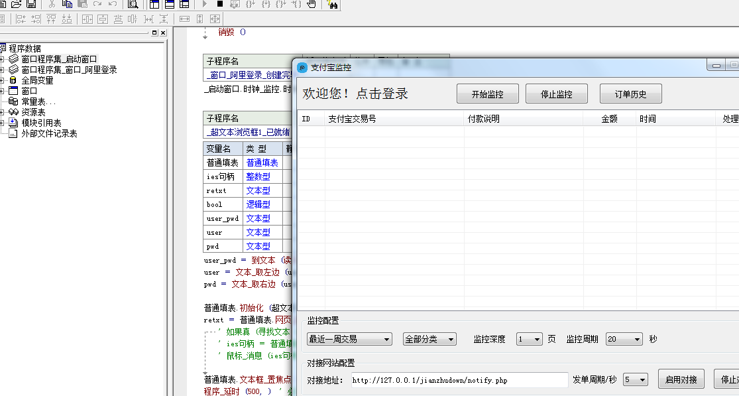Screen dimensions: 739x396
Task: Select the 窗口 tree item
Action: coord(29,91)
